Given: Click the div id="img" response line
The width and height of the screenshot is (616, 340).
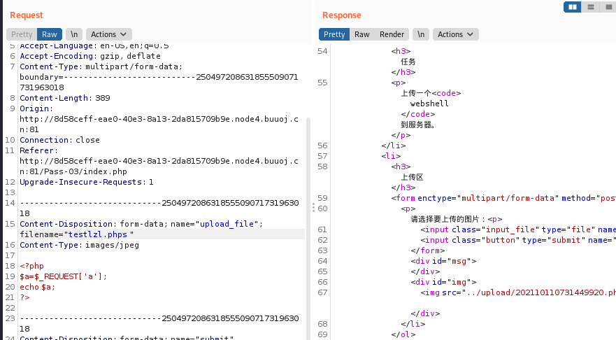Looking at the screenshot, I should coord(443,282).
